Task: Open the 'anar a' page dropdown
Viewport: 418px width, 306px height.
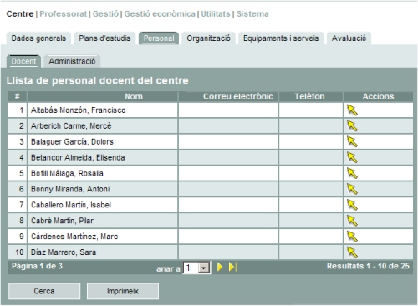Action: click(x=196, y=268)
